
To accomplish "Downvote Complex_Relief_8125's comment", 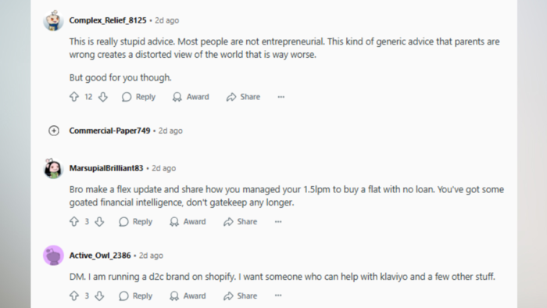I will pos(102,97).
